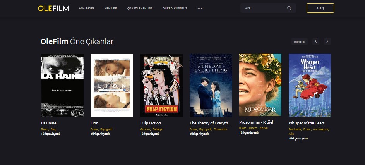Image resolution: width=365 pixels, height=165 pixels.
Task: Open the Yeniler menu item
Action: [111, 8]
